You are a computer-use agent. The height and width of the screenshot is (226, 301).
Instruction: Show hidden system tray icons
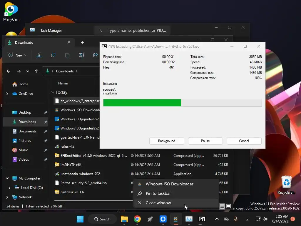pos(217,219)
